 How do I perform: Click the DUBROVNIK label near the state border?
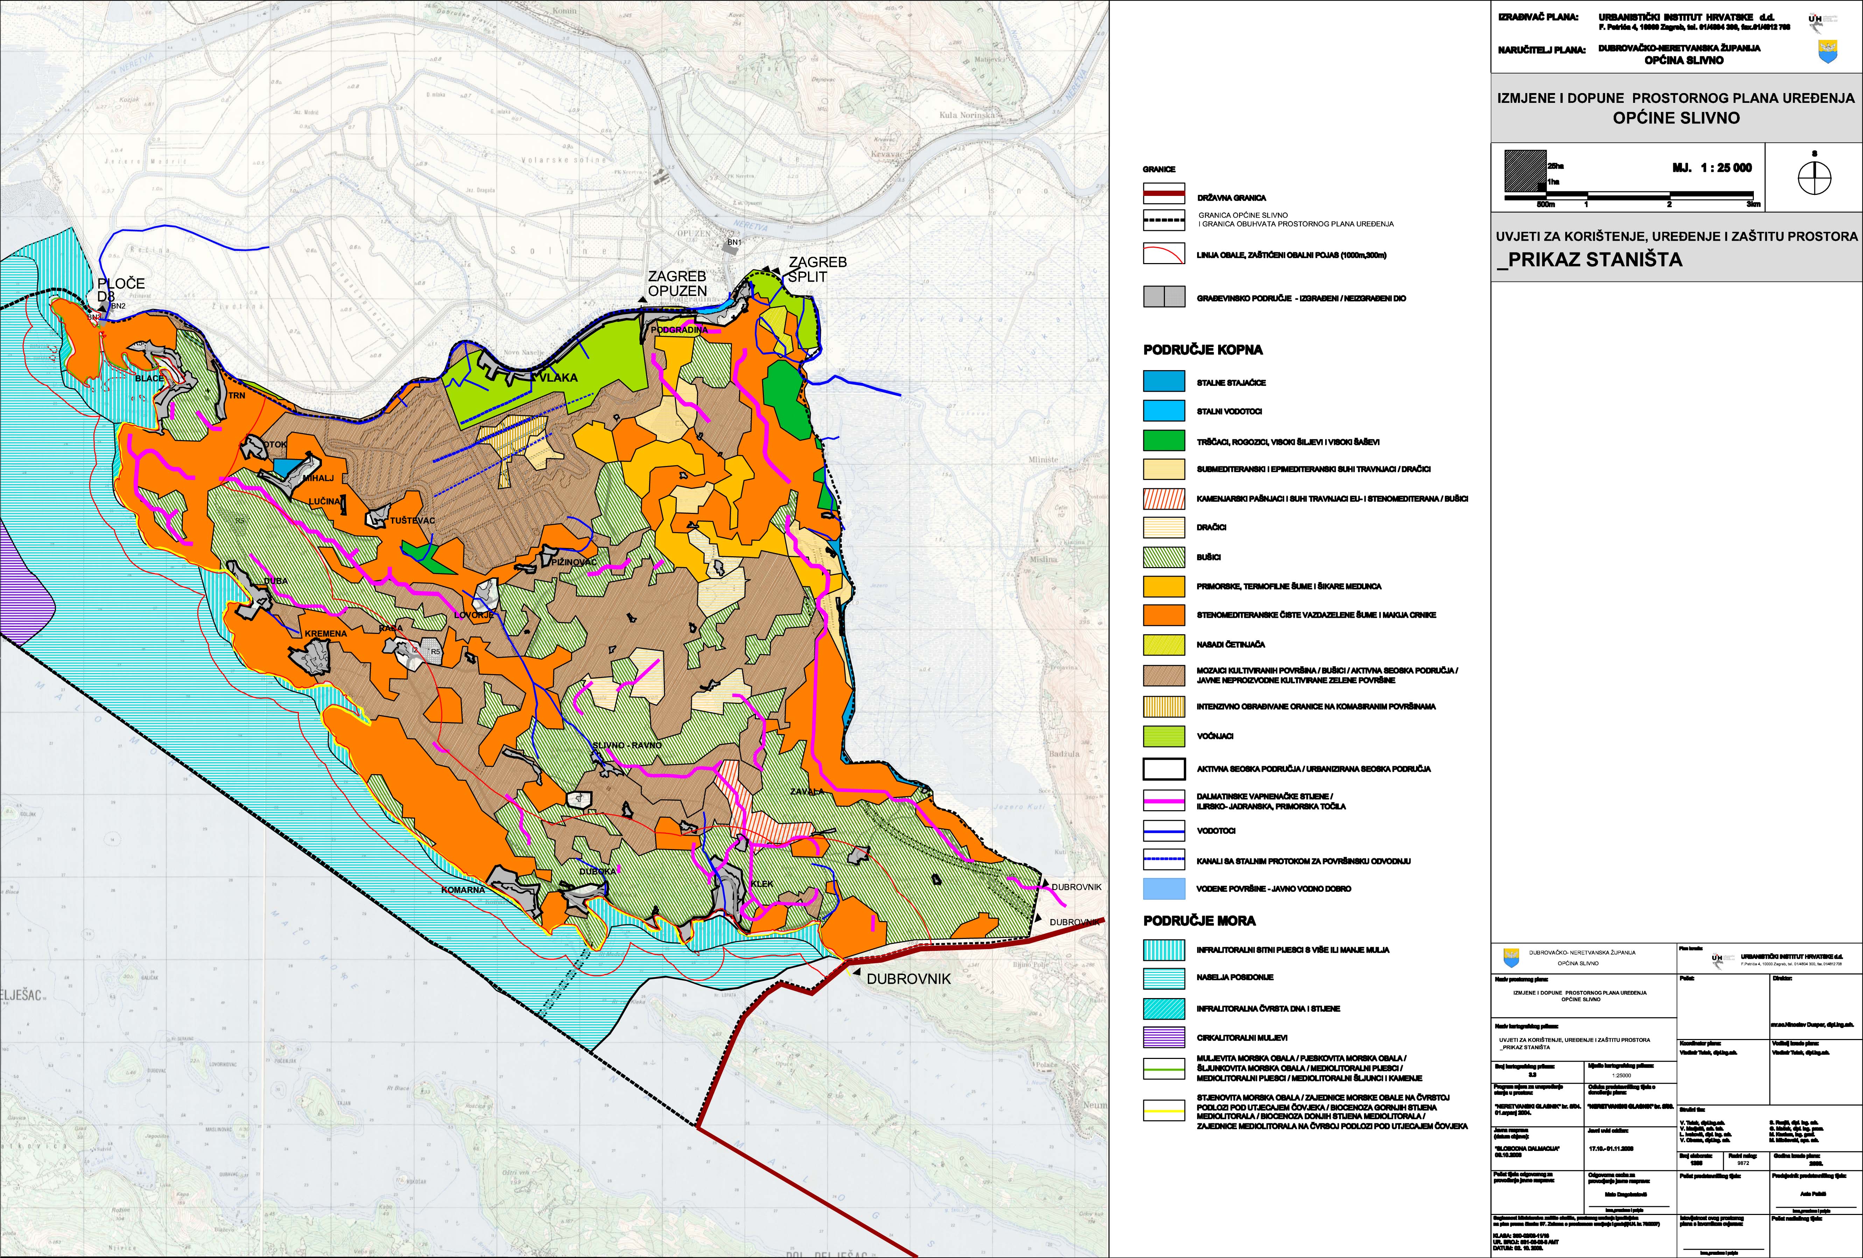[908, 978]
